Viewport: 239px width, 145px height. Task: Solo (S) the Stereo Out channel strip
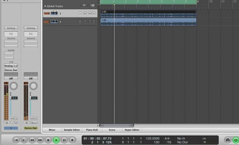coord(36,119)
